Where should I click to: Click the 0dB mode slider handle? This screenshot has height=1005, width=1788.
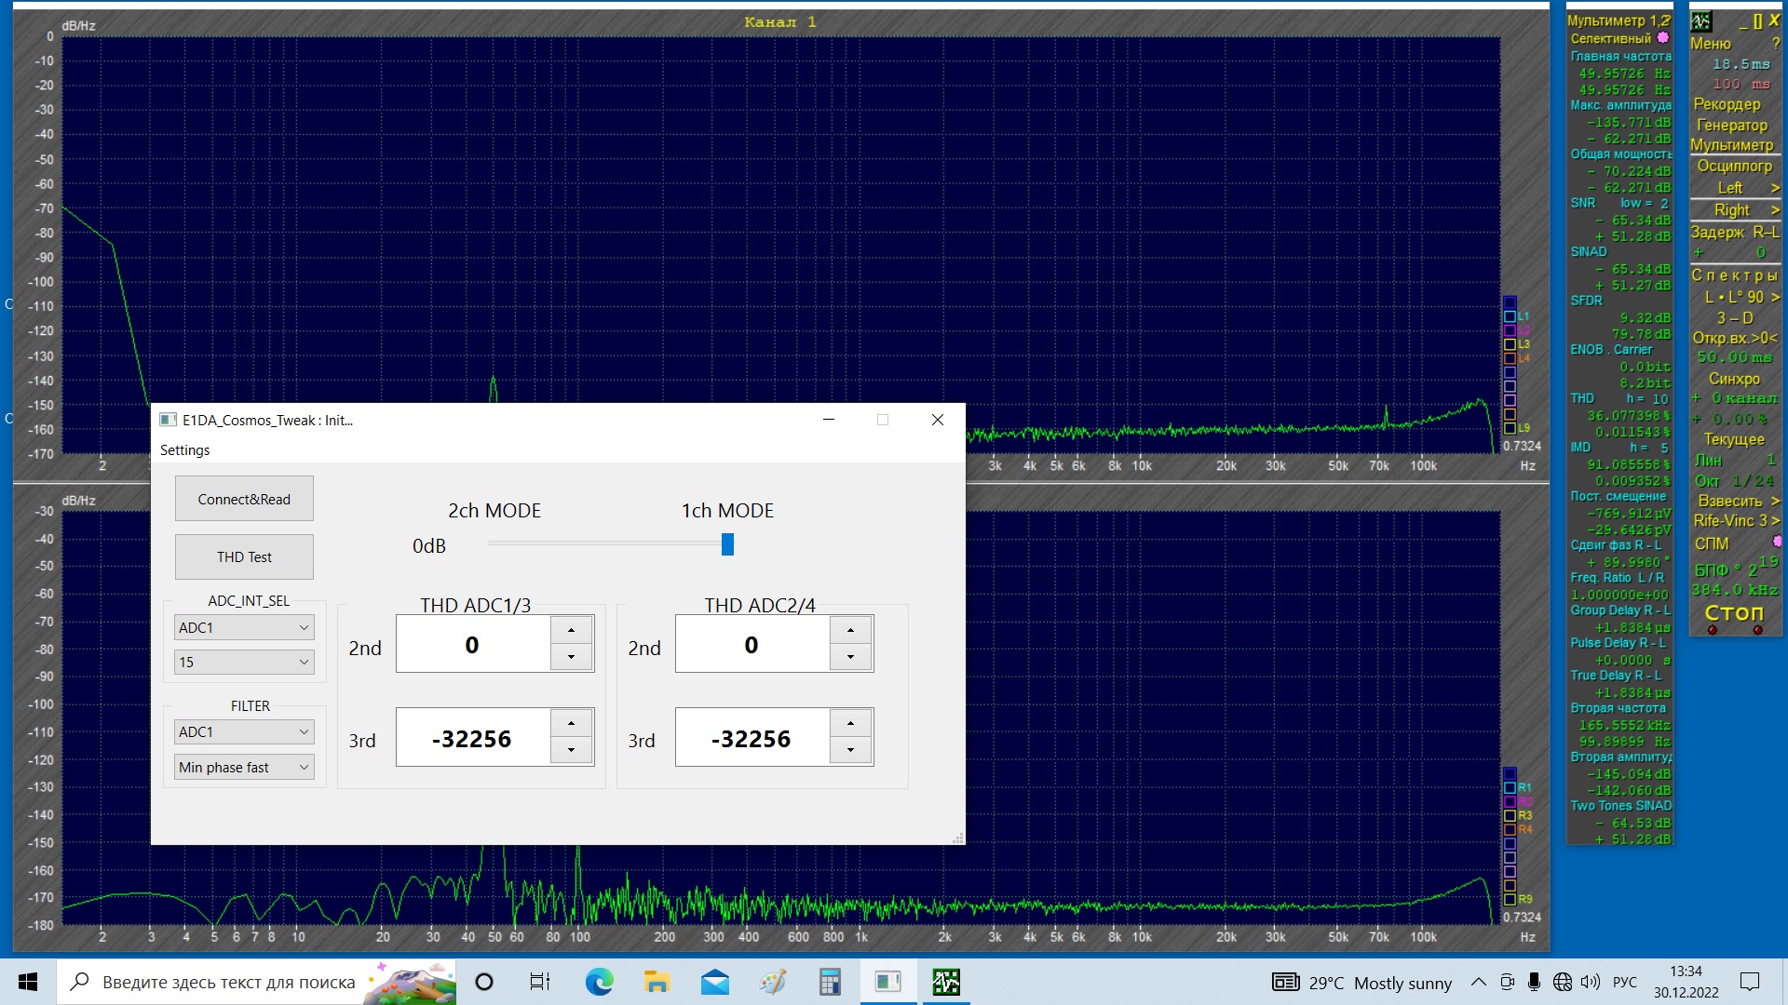point(727,544)
